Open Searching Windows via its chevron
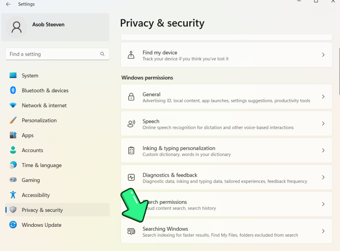340x251 pixels. click(323, 231)
